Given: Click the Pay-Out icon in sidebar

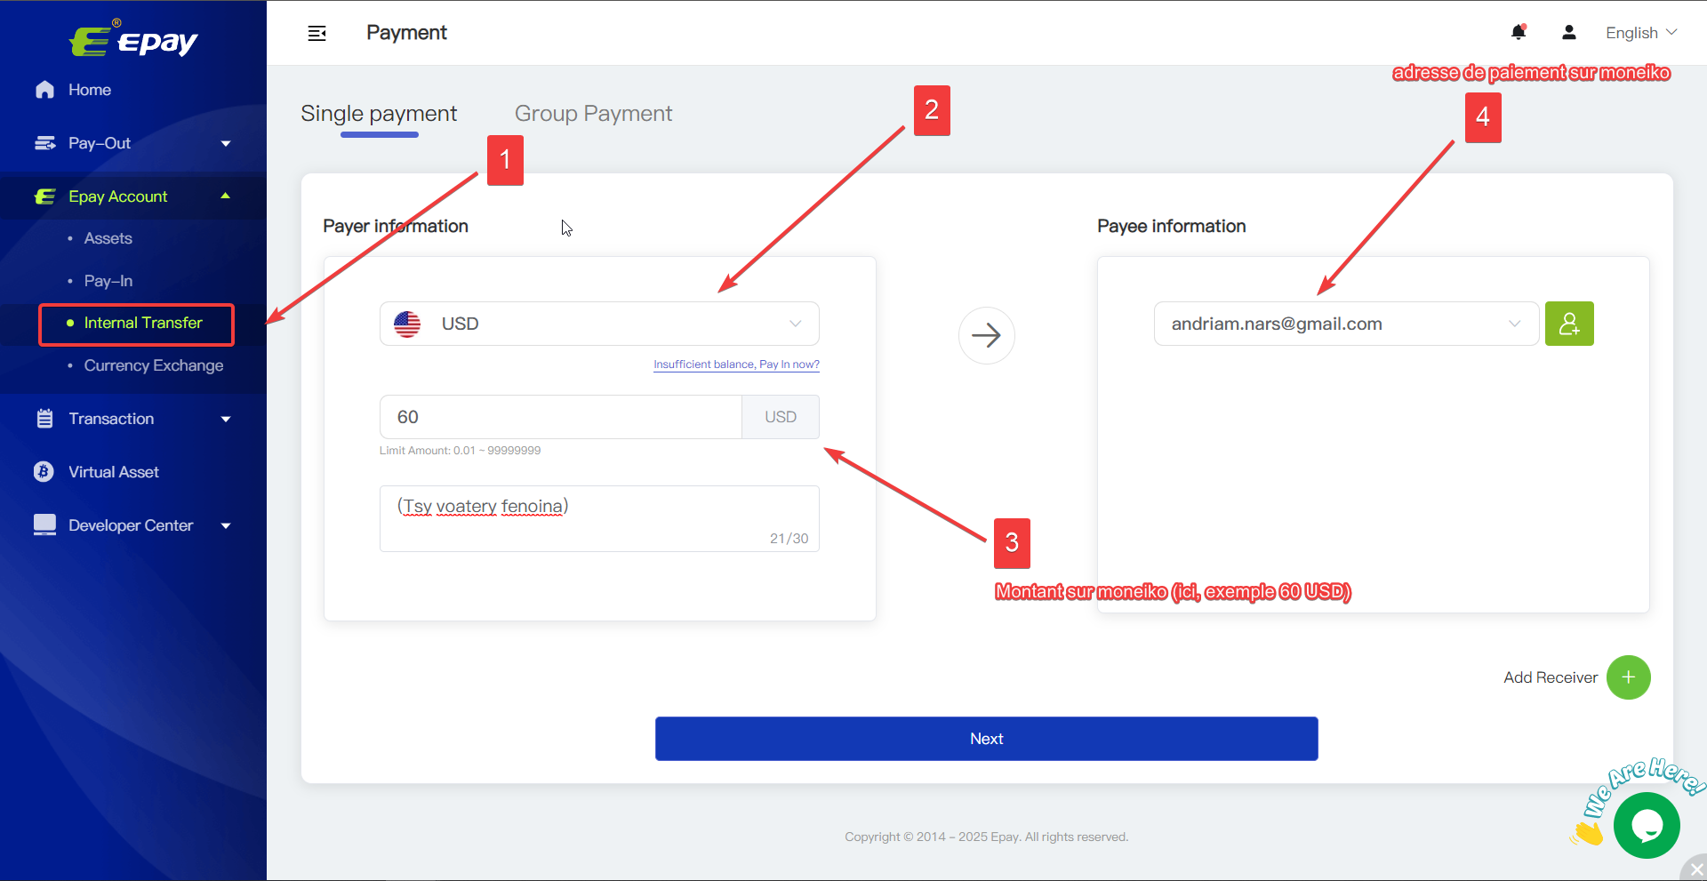Looking at the screenshot, I should coord(44,143).
